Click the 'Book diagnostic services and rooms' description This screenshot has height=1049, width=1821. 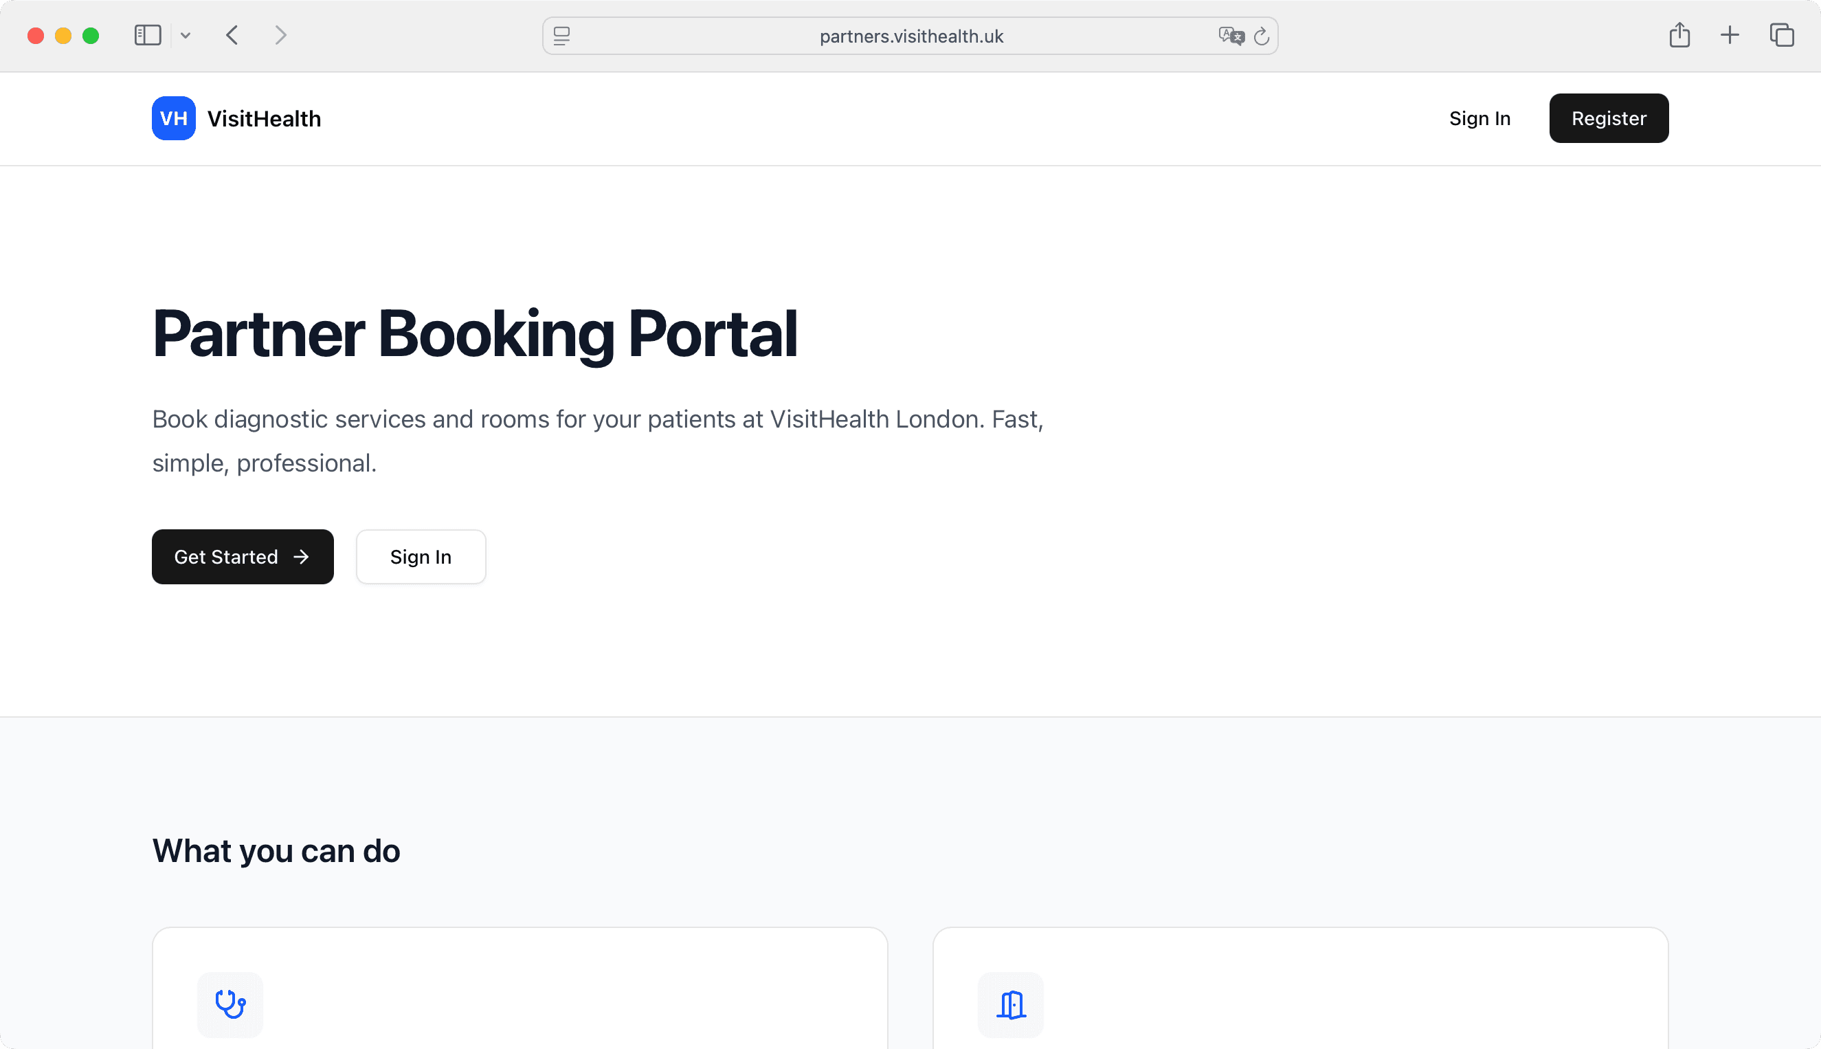(598, 441)
